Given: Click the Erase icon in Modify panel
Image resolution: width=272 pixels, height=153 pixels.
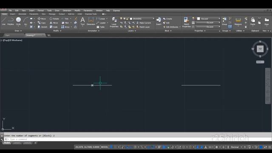Looking at the screenshot, I should pos(76,19).
